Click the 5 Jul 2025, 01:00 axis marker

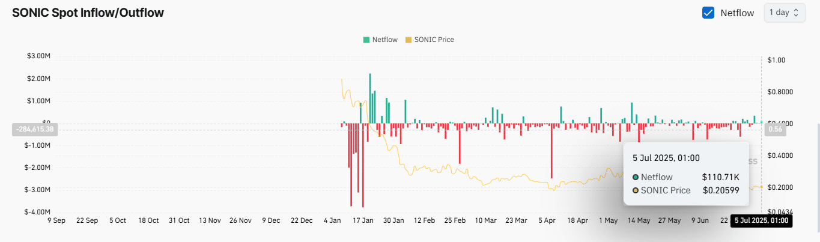tap(761, 221)
